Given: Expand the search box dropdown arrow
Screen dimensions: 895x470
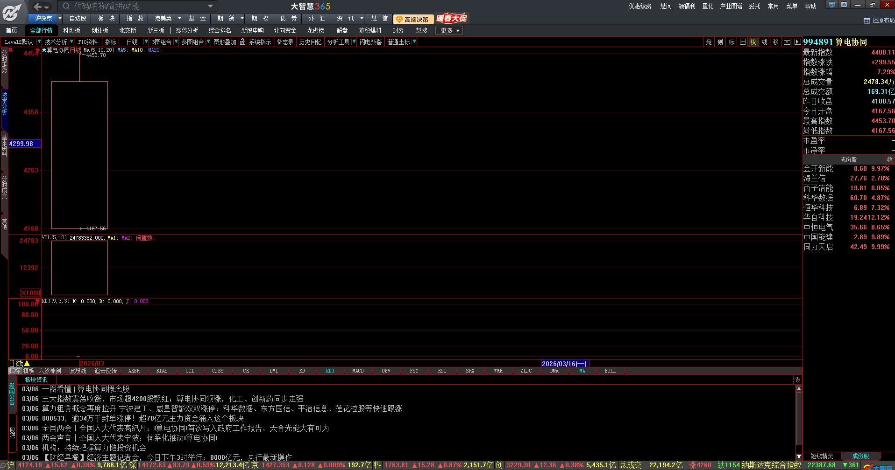Looking at the screenshot, I should pyautogui.click(x=211, y=6).
